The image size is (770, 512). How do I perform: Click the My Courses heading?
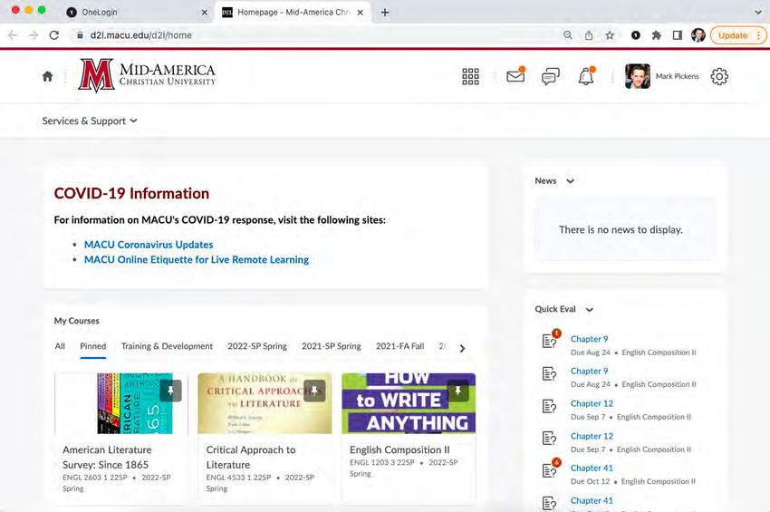tap(77, 321)
